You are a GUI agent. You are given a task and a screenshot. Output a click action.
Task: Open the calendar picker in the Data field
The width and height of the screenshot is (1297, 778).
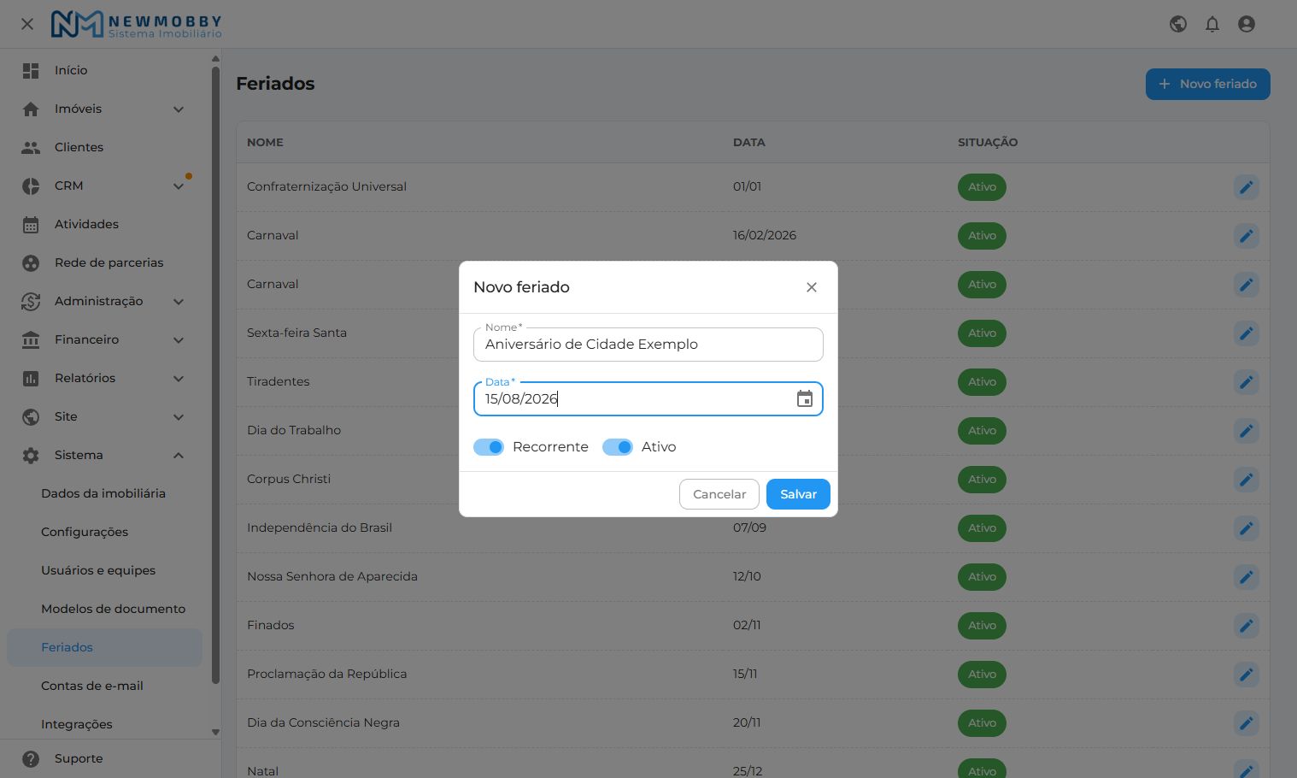pyautogui.click(x=805, y=399)
